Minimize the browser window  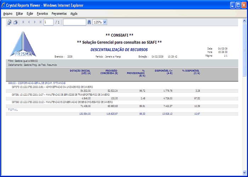tap(232, 5)
